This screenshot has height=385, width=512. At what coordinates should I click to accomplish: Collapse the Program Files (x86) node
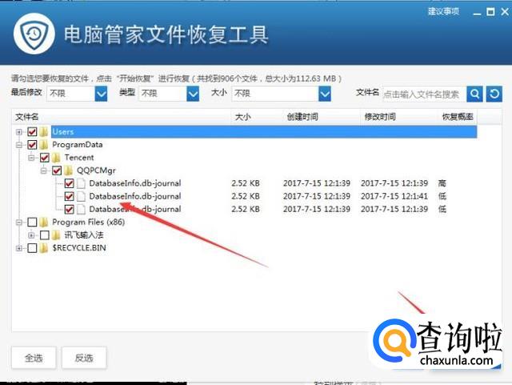[x=19, y=223]
